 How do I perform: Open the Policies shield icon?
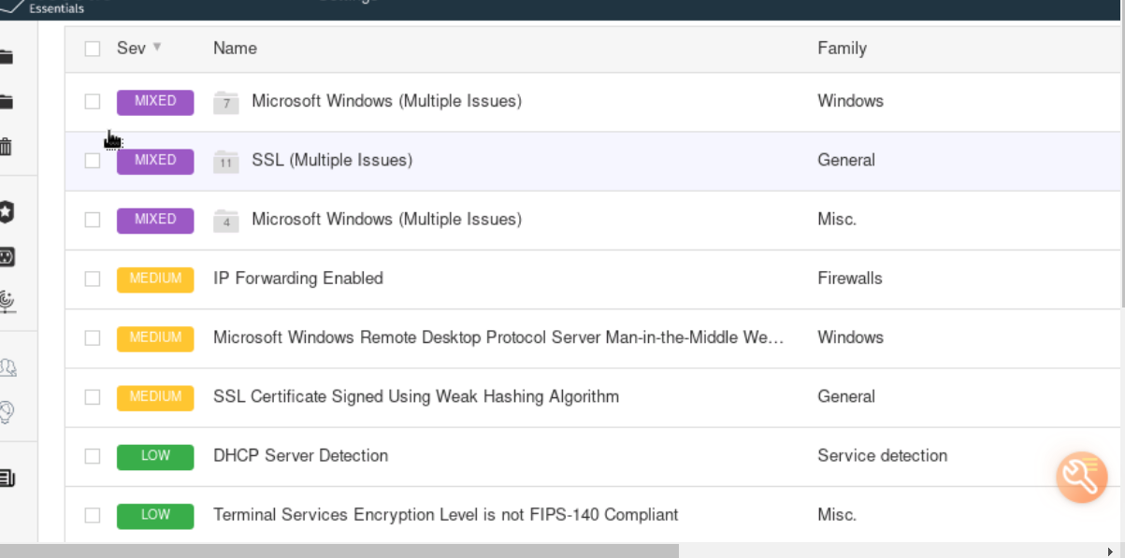pyautogui.click(x=6, y=212)
